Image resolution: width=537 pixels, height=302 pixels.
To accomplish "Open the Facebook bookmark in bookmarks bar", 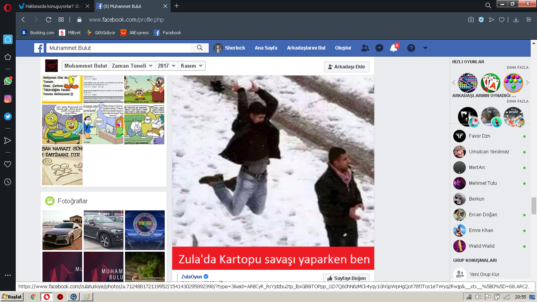I will tap(167, 33).
